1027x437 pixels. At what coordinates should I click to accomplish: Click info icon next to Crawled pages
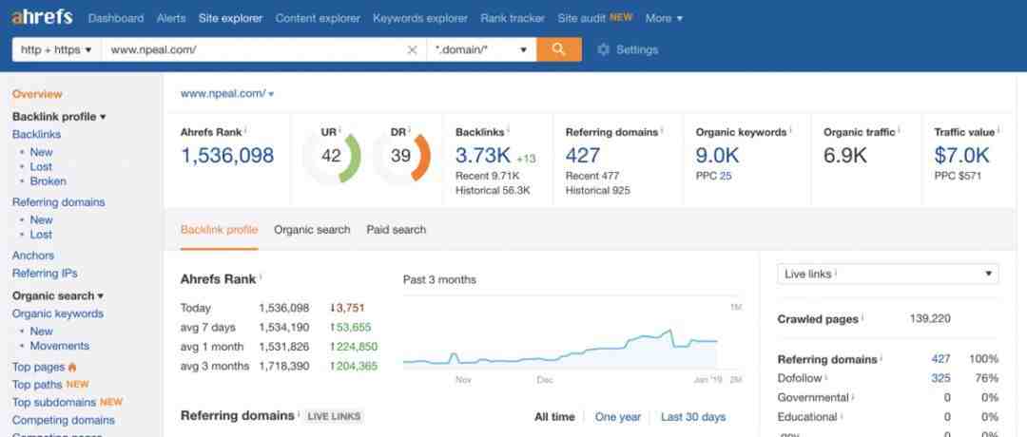862,317
